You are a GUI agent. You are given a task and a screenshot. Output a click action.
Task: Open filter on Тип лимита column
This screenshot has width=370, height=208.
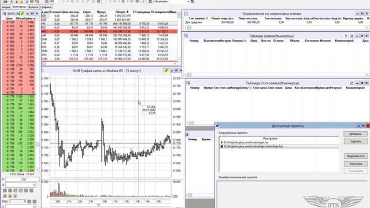207,18
